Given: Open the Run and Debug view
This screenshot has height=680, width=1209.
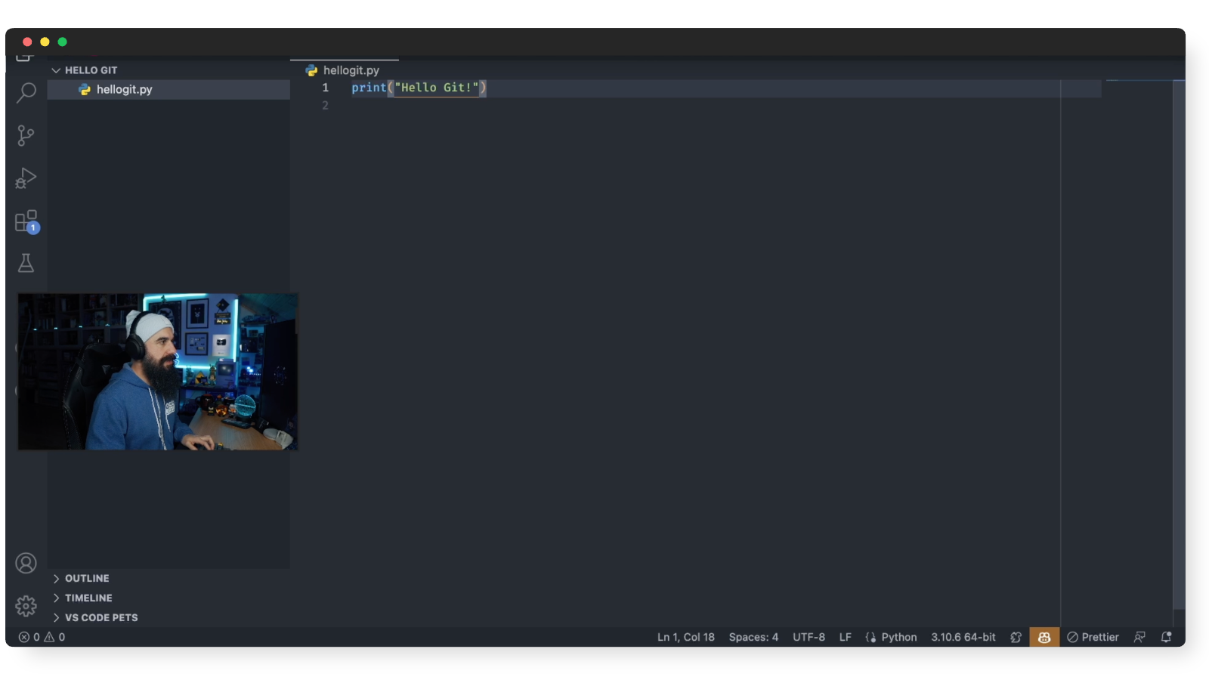Looking at the screenshot, I should (26, 178).
